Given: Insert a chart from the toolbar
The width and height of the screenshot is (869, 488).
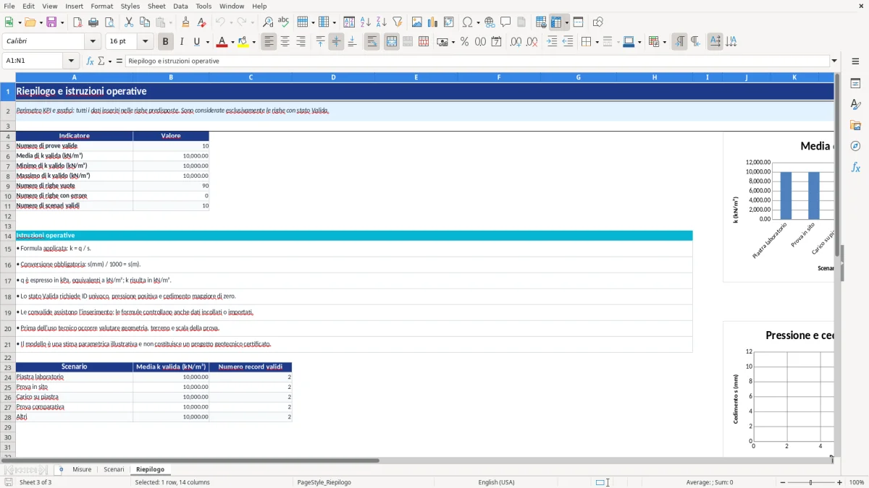Looking at the screenshot, I should point(432,22).
